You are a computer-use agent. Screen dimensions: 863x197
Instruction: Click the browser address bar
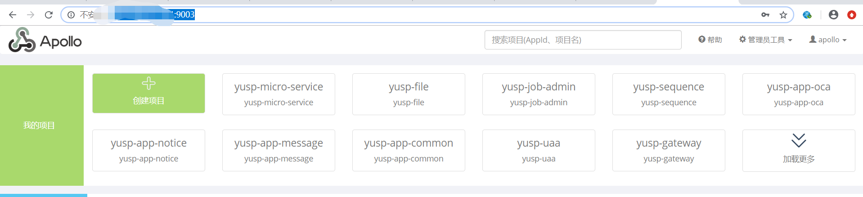pos(405,15)
